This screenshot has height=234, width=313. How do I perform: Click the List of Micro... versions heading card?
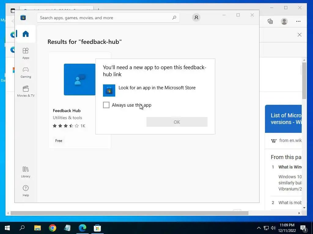(x=283, y=119)
